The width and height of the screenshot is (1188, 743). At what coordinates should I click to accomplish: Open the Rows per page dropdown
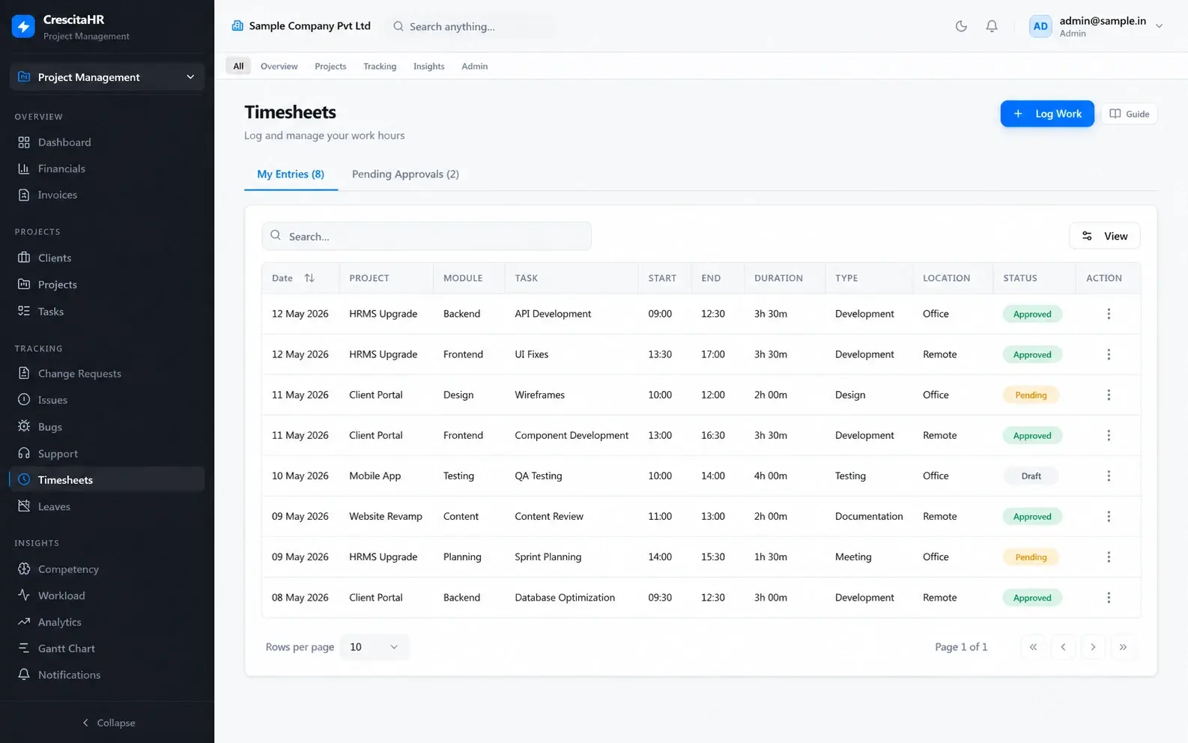pyautogui.click(x=375, y=647)
